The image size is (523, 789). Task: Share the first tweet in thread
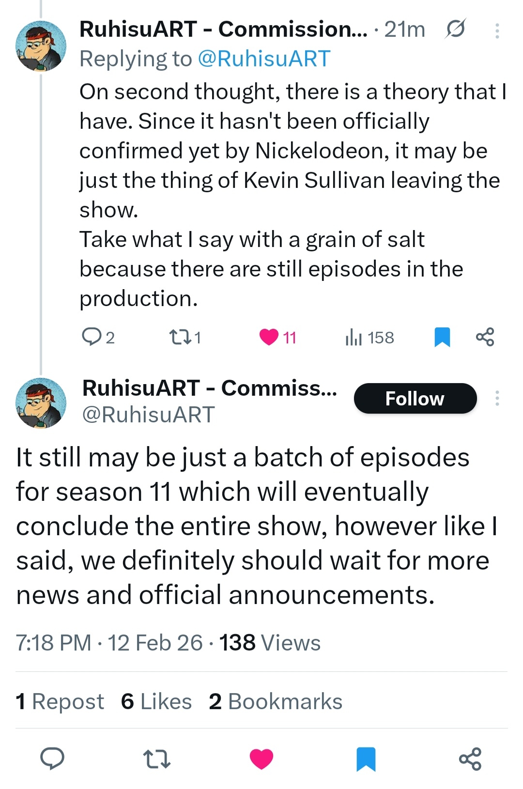[485, 337]
